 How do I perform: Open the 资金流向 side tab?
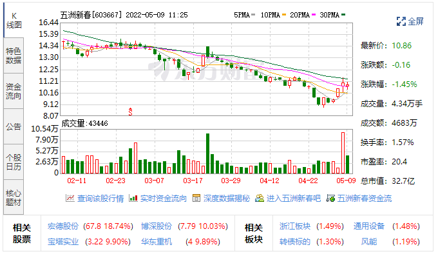point(14,91)
